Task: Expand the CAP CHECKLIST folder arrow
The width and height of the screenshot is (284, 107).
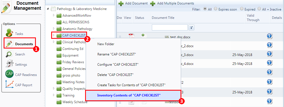Action: tap(54, 35)
